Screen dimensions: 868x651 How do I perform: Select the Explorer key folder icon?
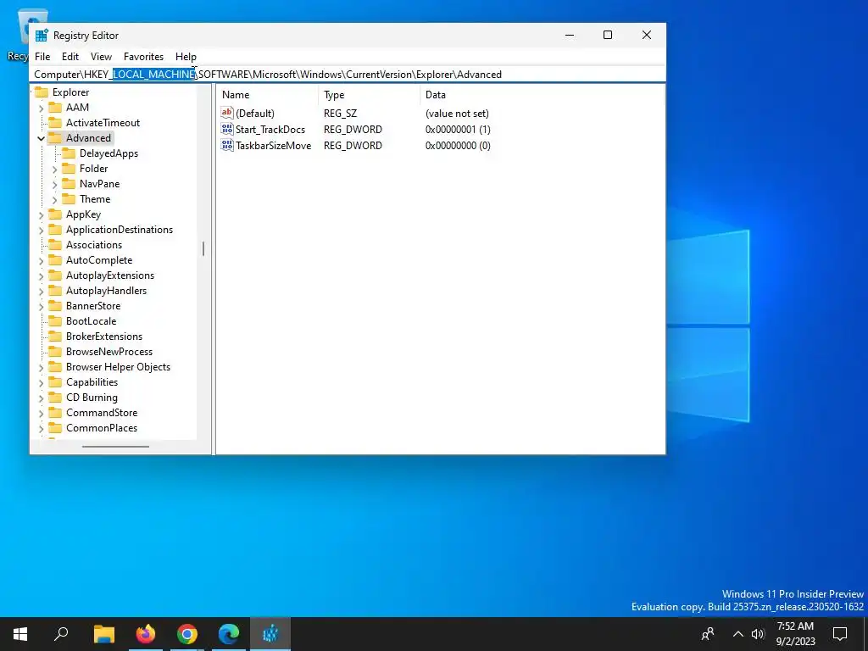(42, 92)
